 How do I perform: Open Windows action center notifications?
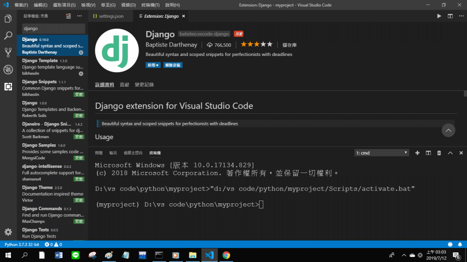(456, 255)
